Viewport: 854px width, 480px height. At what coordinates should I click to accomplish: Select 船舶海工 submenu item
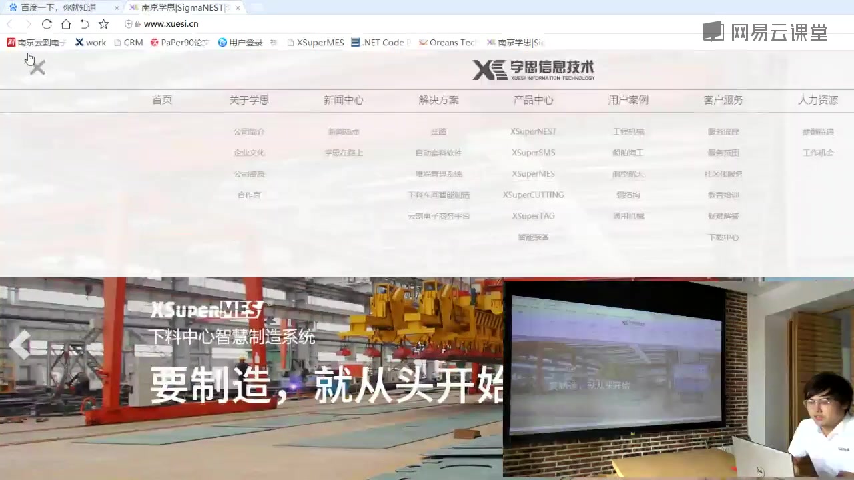point(628,153)
